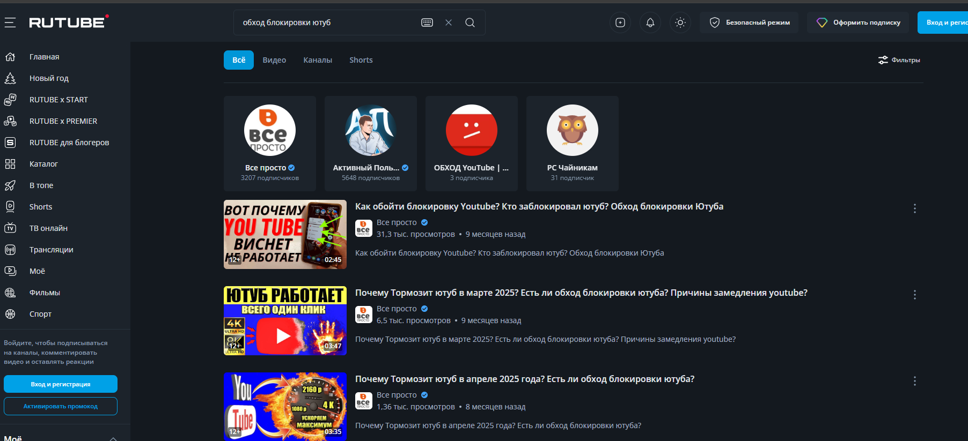Open video title Как обойти блокировку Youtube
Screen dimensions: 968x441
pyautogui.click(x=539, y=207)
